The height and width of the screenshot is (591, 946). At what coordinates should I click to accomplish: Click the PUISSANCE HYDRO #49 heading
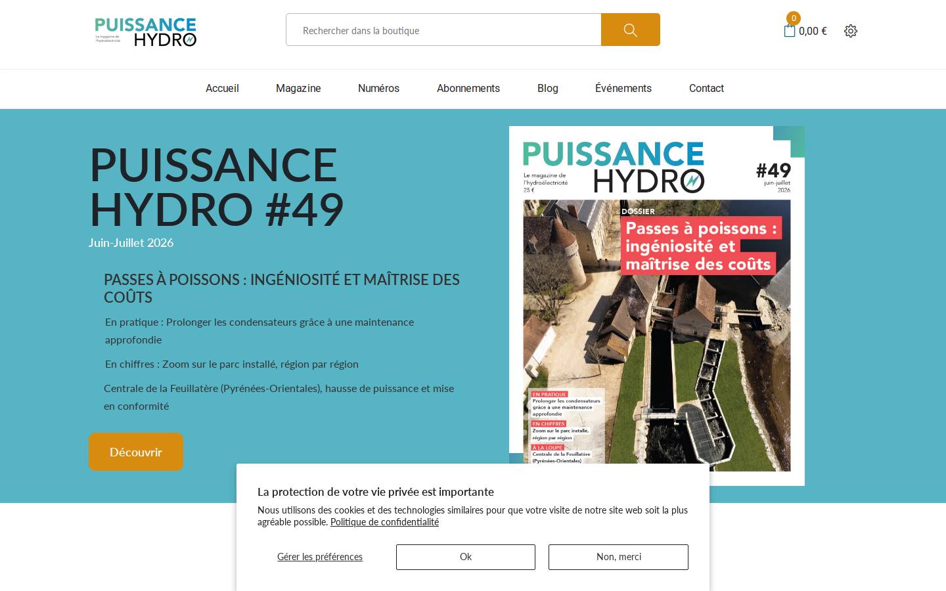217,186
